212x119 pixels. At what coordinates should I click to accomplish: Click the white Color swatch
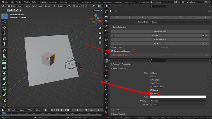tap(178, 97)
